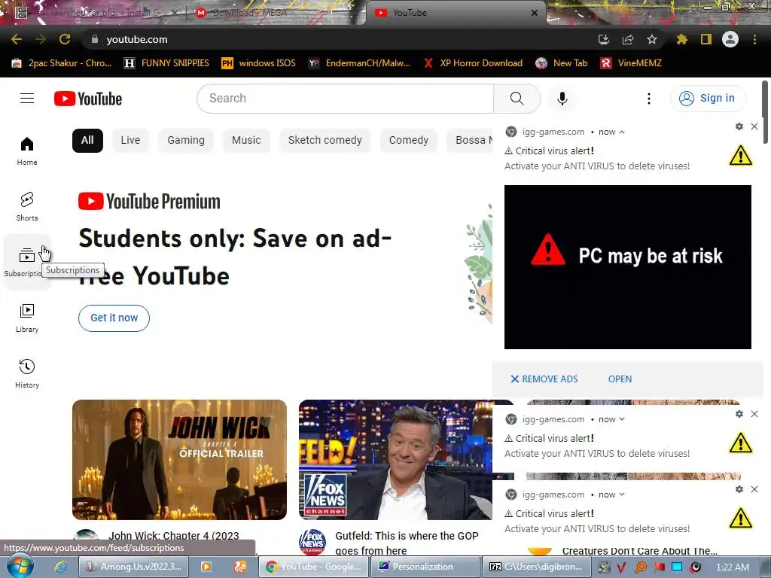Start voice search with microphone icon
Viewport: 771px width, 578px height.
pos(562,99)
